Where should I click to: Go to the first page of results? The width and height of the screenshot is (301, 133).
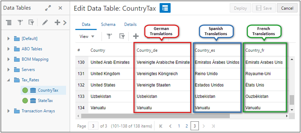[161, 126]
